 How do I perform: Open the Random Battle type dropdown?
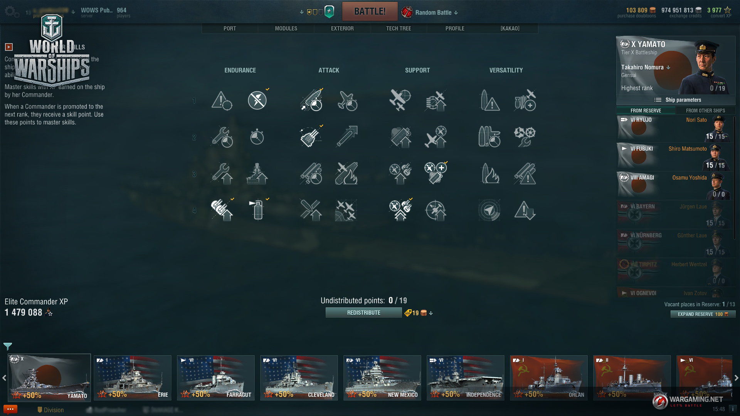(433, 12)
